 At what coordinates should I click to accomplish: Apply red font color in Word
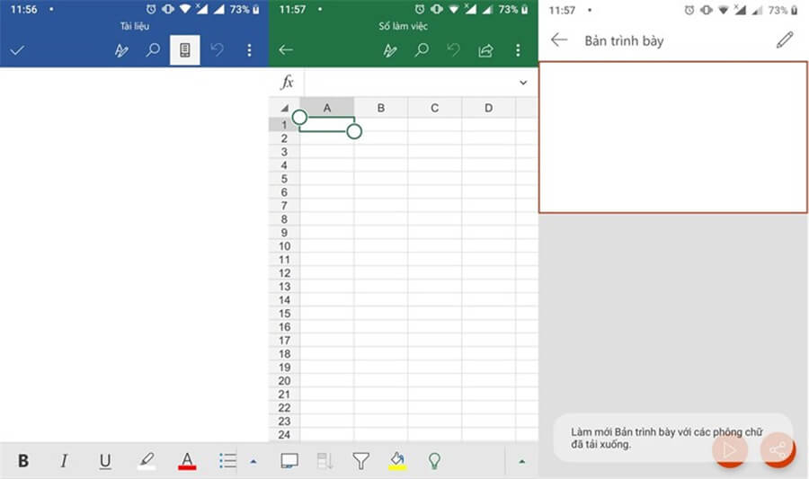(x=187, y=460)
